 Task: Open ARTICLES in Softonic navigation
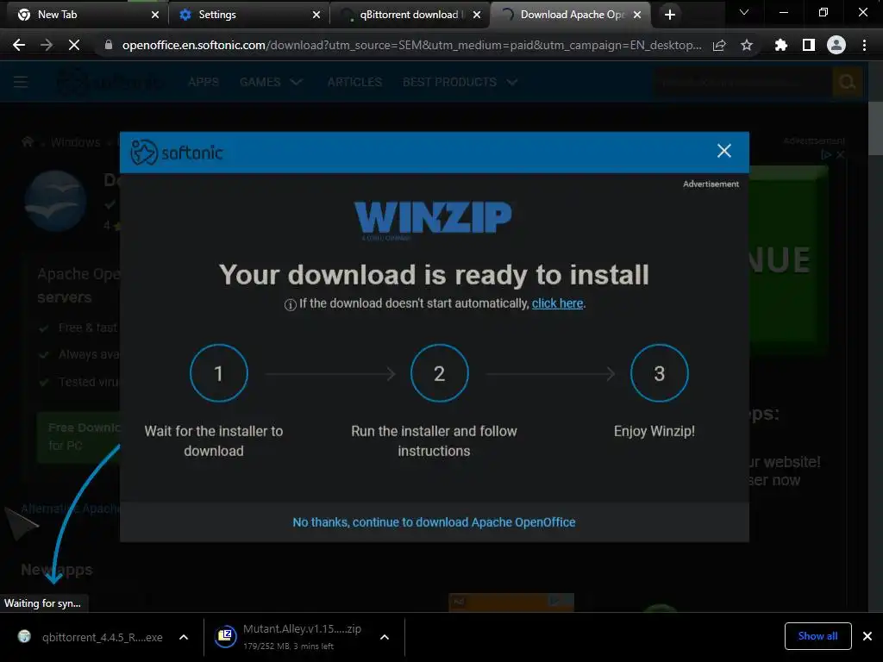pyautogui.click(x=354, y=82)
